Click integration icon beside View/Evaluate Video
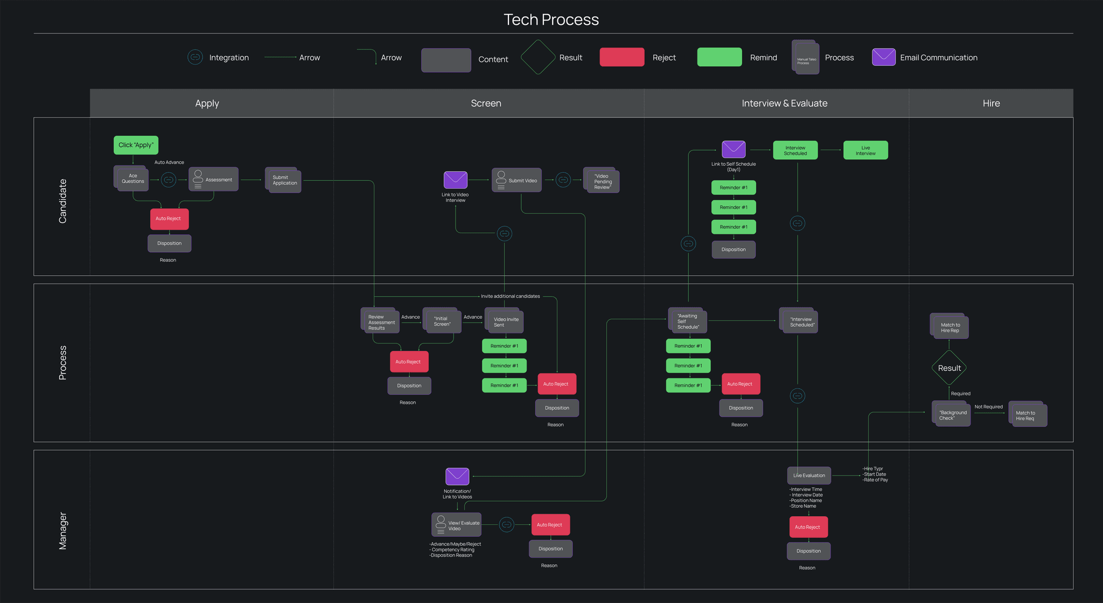The width and height of the screenshot is (1103, 603). [507, 524]
